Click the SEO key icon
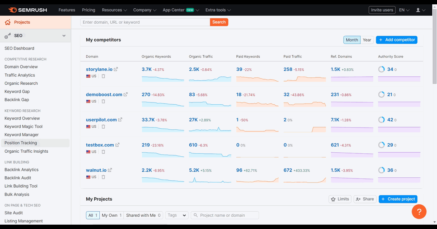The width and height of the screenshot is (437, 229). (x=8, y=36)
